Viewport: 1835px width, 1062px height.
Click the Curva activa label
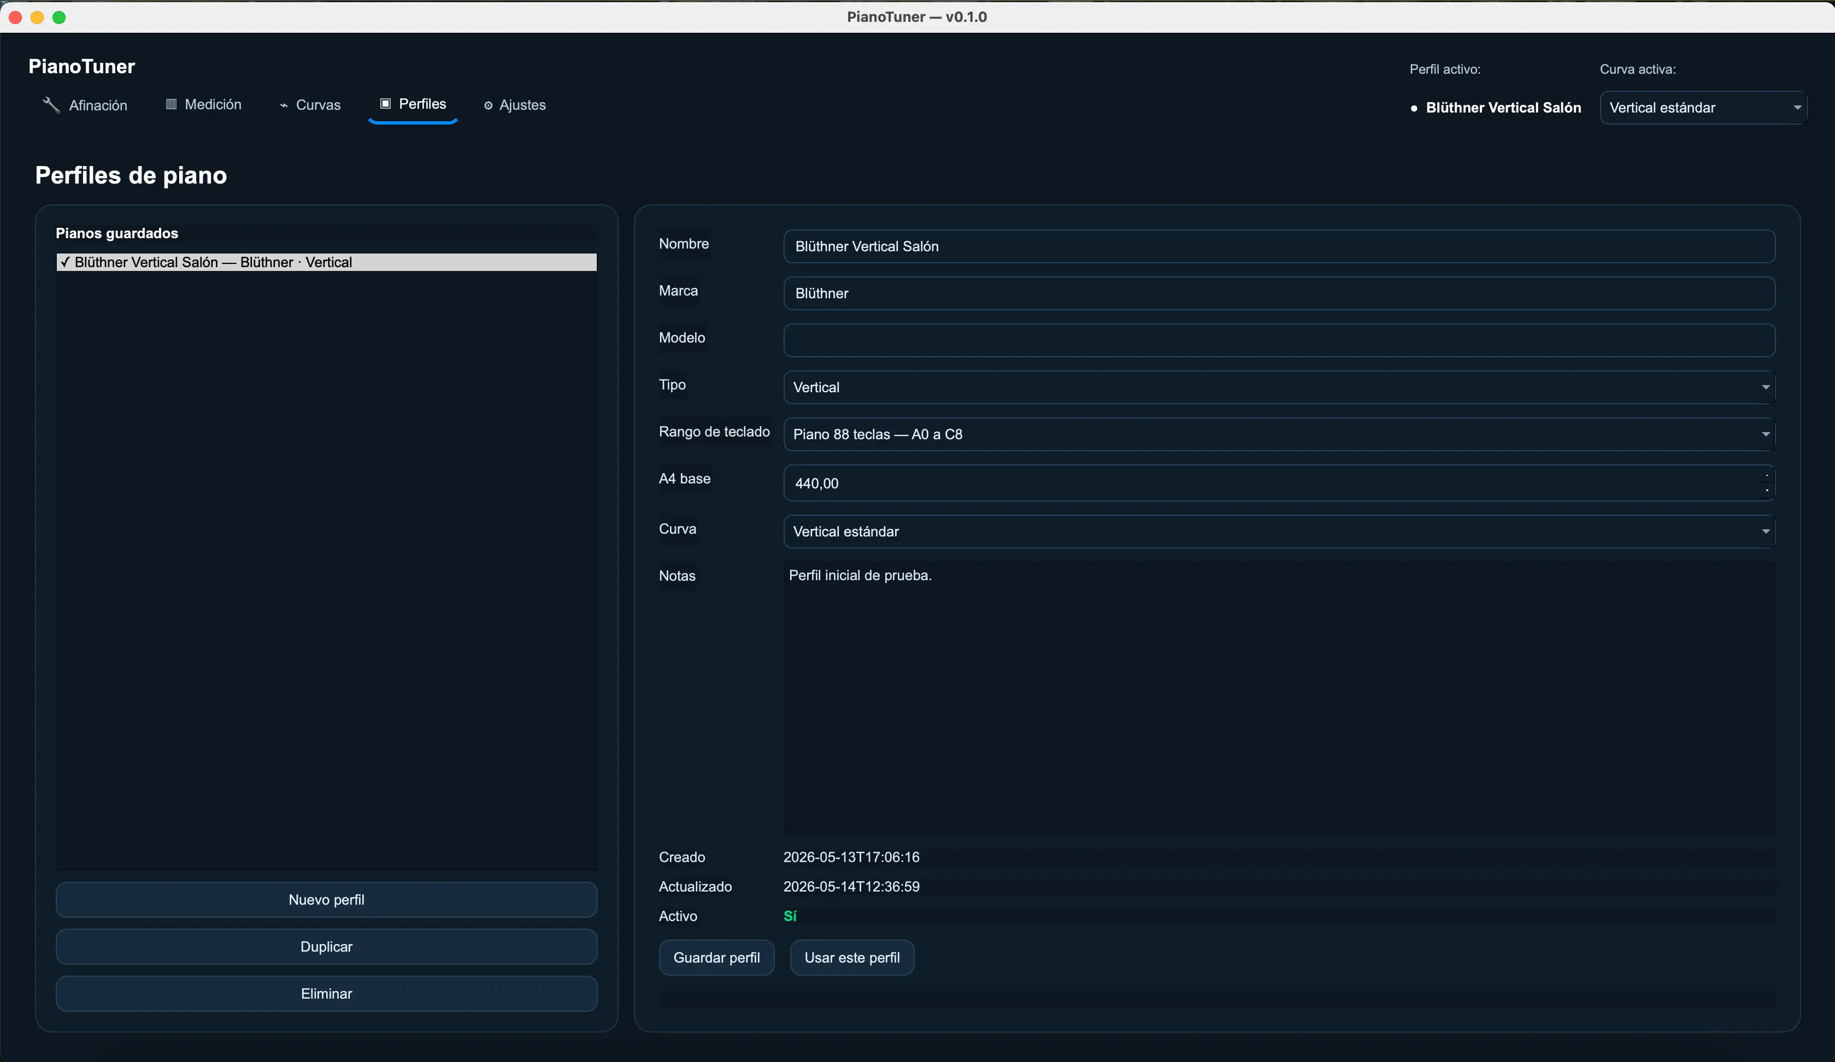point(1638,69)
